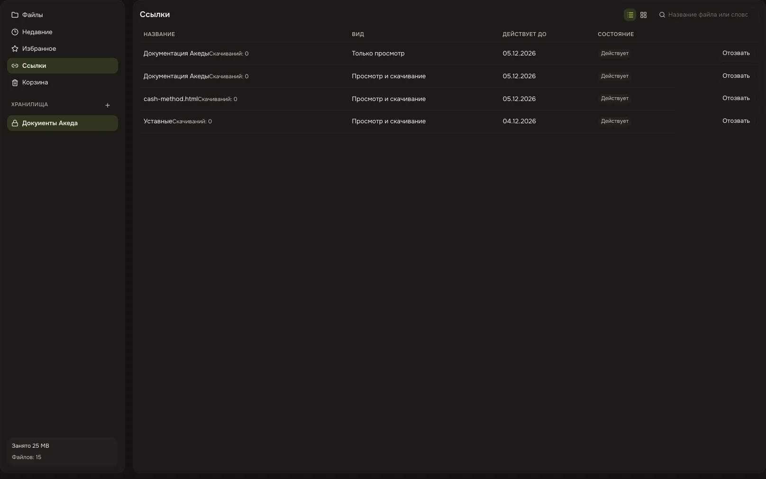This screenshot has width=766, height=479.
Task: Click the Состояние column header
Action: [616, 34]
